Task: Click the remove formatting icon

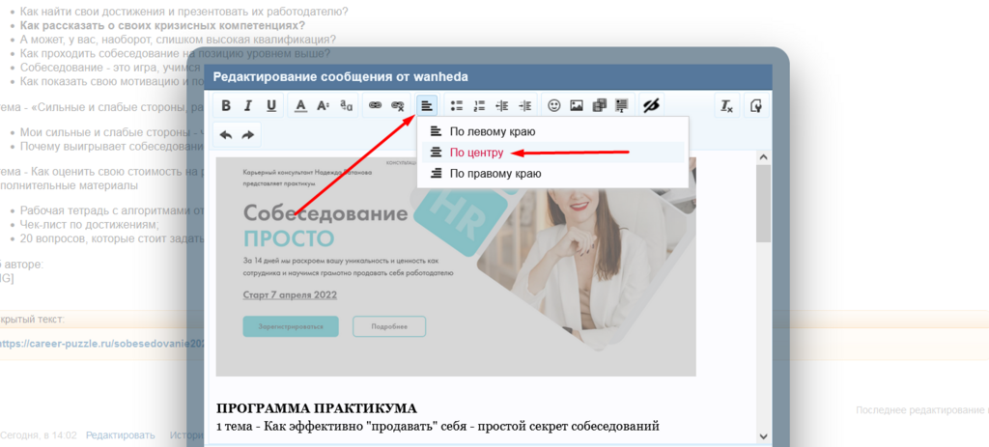Action: 726,106
